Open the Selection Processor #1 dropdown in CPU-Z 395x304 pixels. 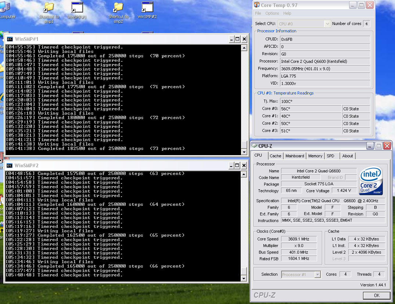pos(301,275)
